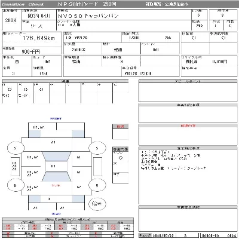The width and height of the screenshot is (239, 239).
Task: Select the hood panel marked A1
Action: pos(53,142)
